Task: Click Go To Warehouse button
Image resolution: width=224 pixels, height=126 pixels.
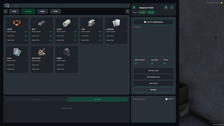Action: (153, 22)
